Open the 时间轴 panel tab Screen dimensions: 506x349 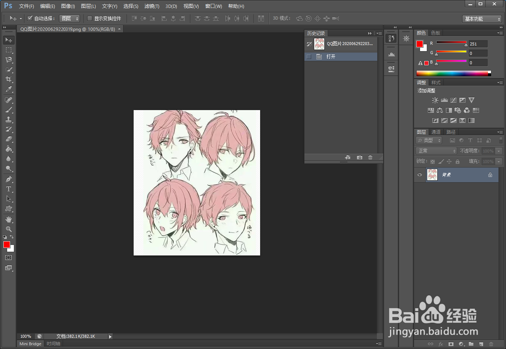click(x=53, y=344)
